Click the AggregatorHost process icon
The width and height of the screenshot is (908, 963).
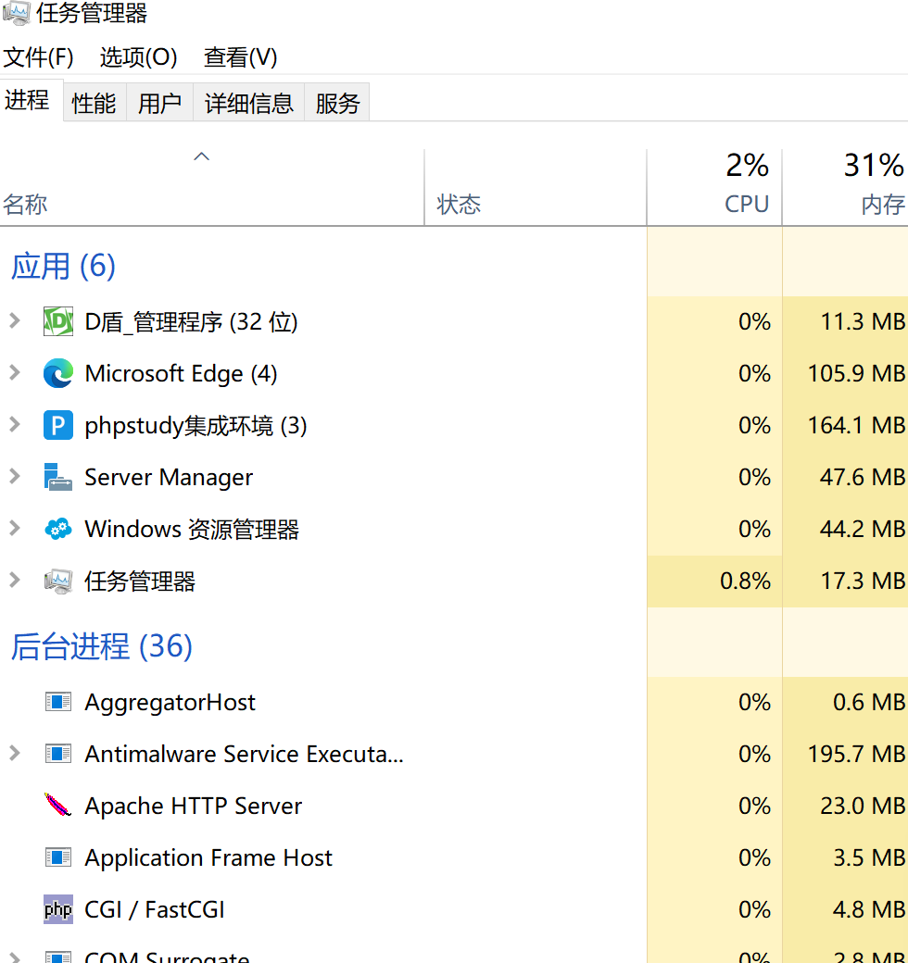(x=58, y=701)
